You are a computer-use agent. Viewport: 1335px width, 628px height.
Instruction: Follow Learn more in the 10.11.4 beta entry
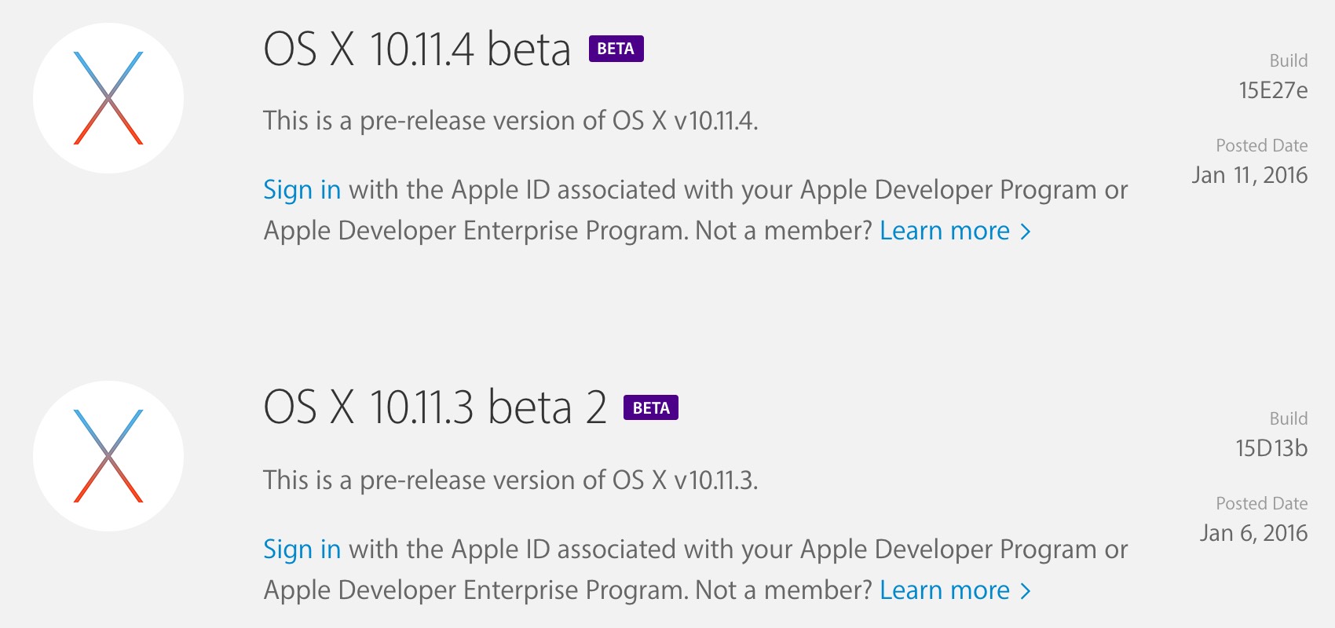945,231
